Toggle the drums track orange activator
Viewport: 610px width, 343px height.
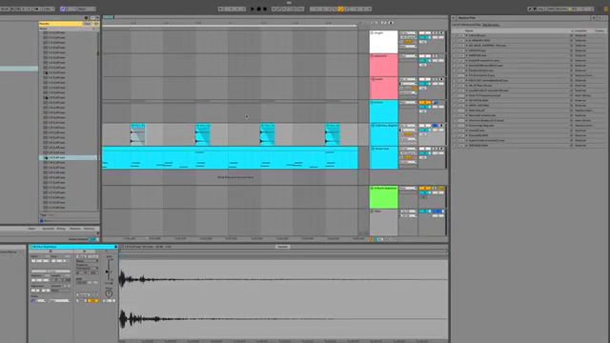pos(425,103)
